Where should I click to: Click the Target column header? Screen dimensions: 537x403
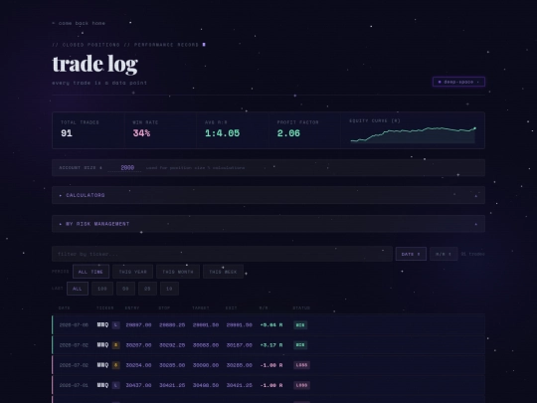pos(200,307)
